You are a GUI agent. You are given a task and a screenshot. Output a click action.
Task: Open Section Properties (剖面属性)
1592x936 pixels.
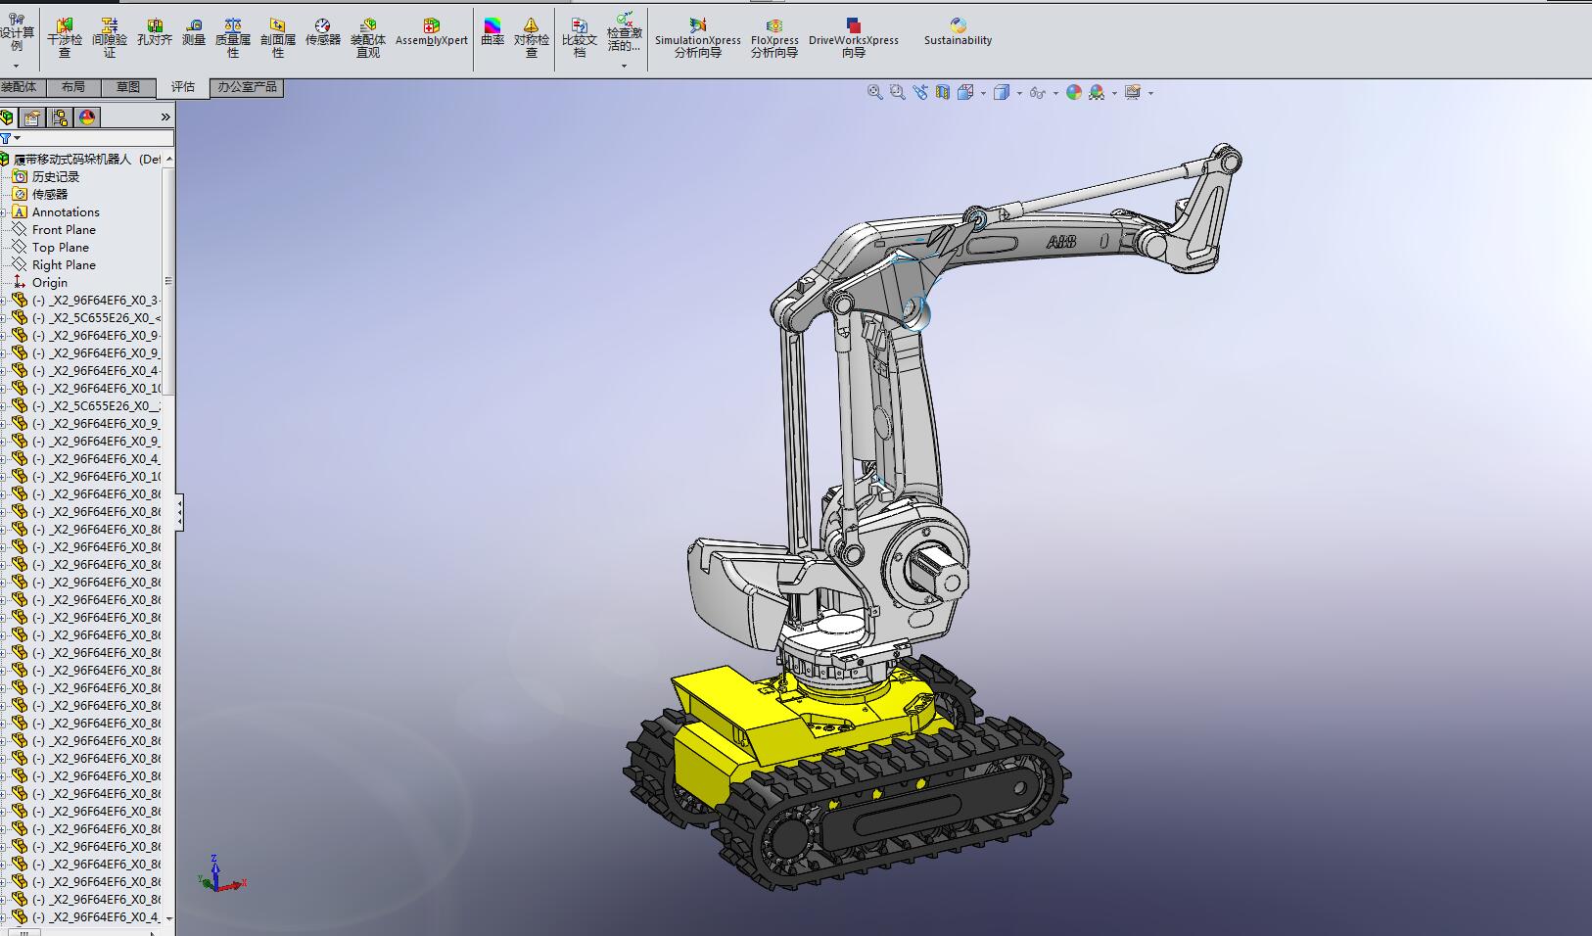278,37
